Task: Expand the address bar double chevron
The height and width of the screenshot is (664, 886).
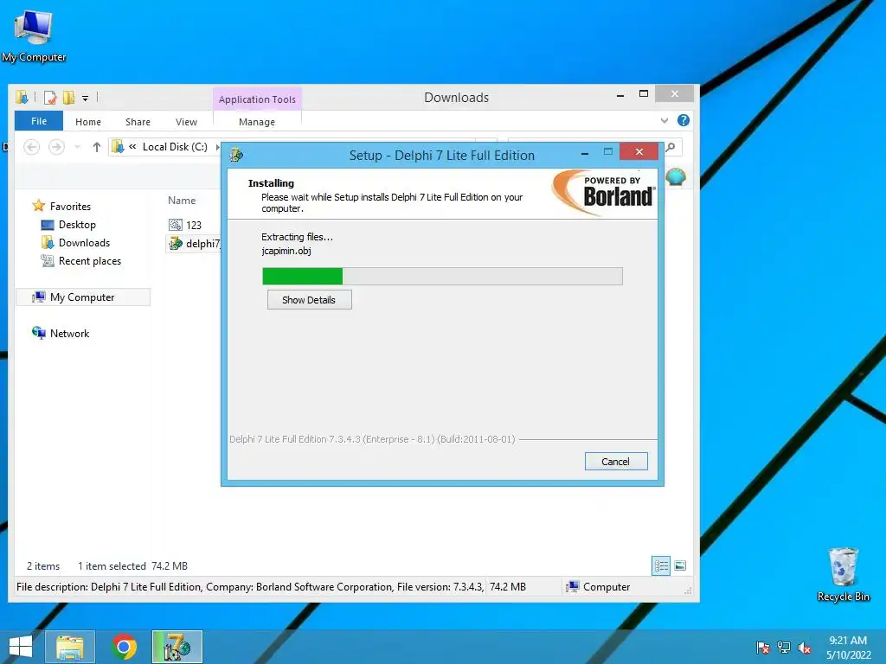Action: tap(132, 147)
